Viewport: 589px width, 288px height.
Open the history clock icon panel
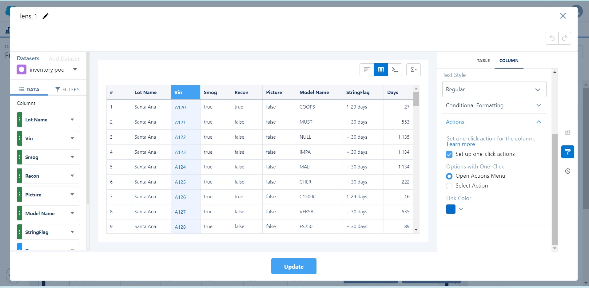(x=567, y=171)
